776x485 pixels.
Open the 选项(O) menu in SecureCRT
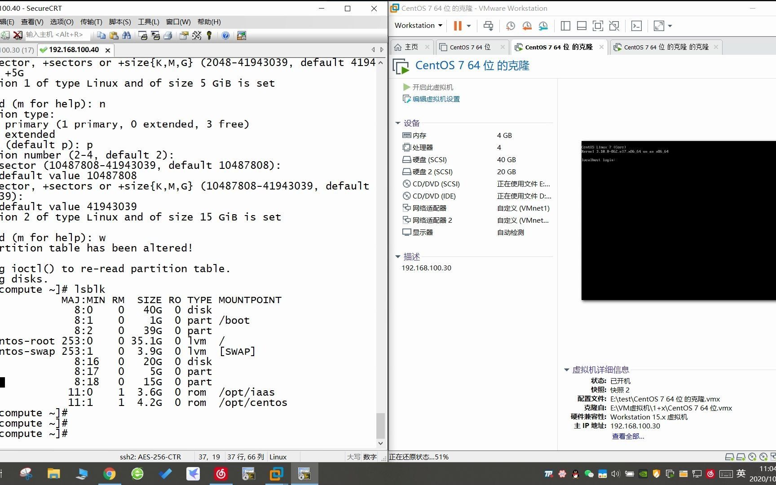(62, 22)
